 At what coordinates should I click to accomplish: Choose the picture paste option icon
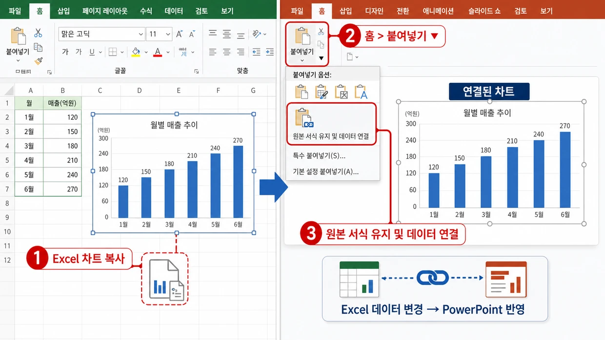coord(341,92)
